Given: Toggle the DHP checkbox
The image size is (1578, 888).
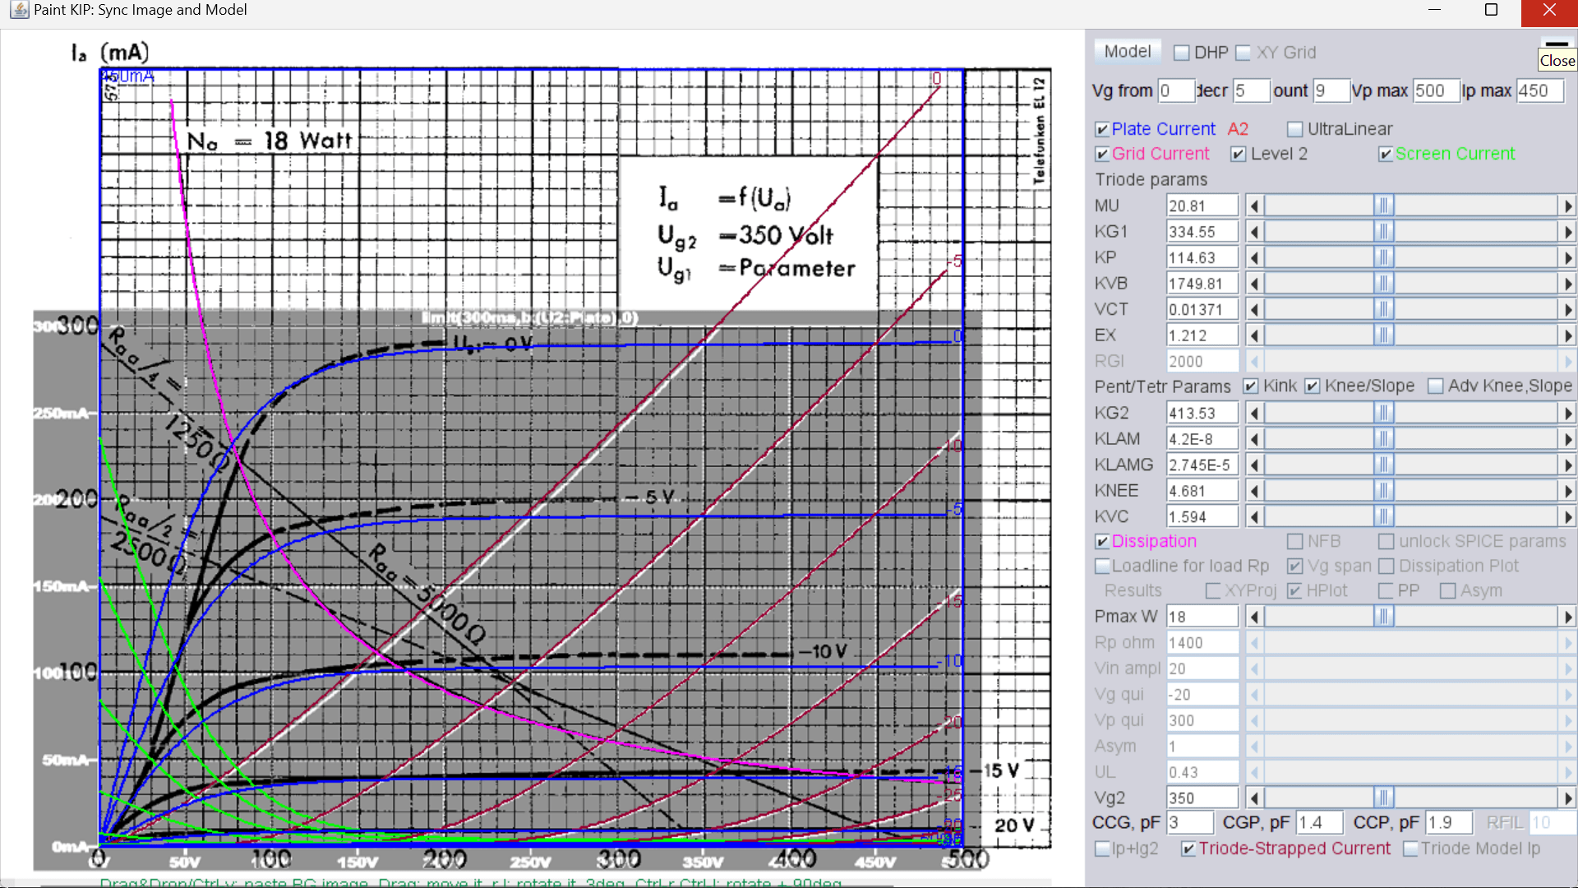Looking at the screenshot, I should click(1182, 53).
